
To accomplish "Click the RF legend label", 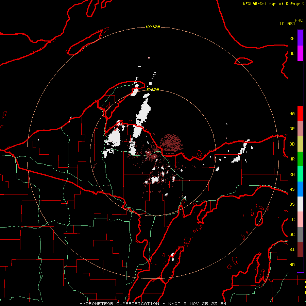I will 292,38.
